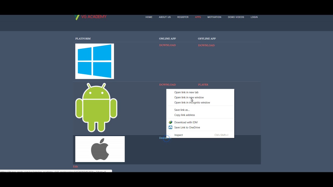The height and width of the screenshot is (187, 333).
Task: Open the HOME navigation page
Action: (x=149, y=17)
